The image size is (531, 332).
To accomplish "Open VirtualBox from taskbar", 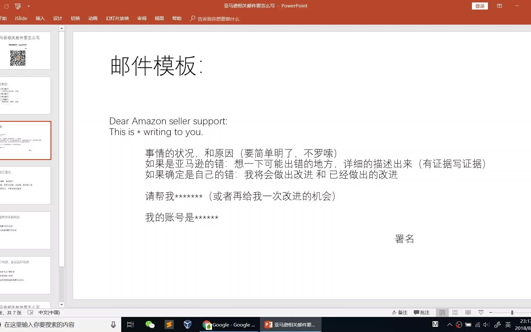I will click(x=188, y=324).
